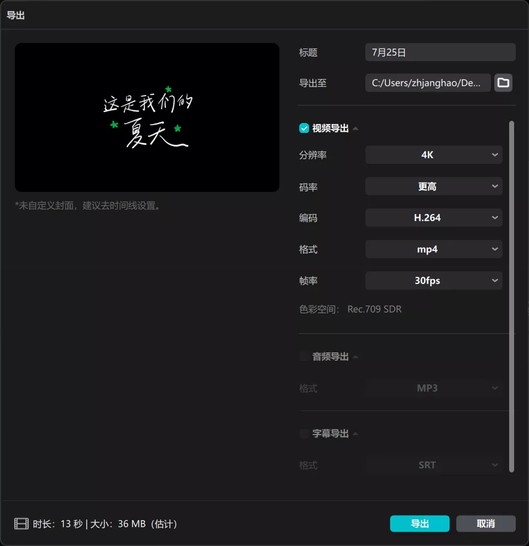
Task: Open the 编码 dropdown showing H.264
Action: coord(434,218)
